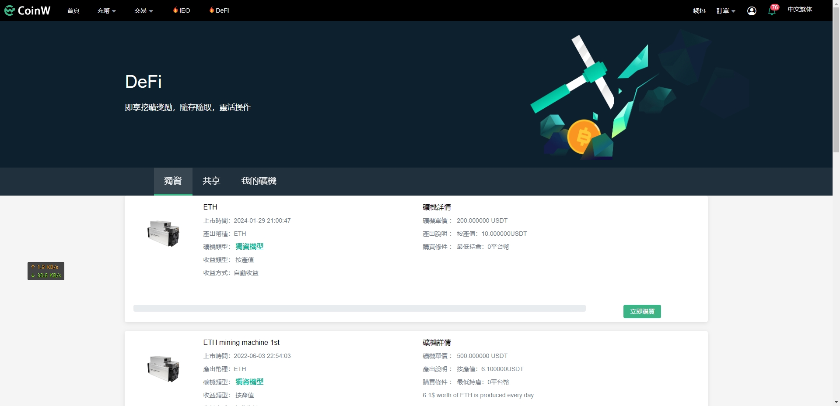Screen dimensions: 840x406
Task: Open the user account profile icon
Action: click(x=752, y=10)
